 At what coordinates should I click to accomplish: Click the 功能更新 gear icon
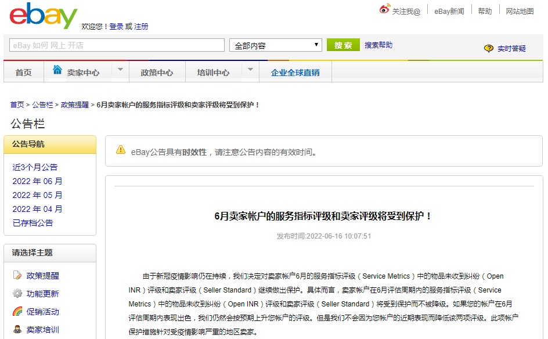pyautogui.click(x=16, y=294)
